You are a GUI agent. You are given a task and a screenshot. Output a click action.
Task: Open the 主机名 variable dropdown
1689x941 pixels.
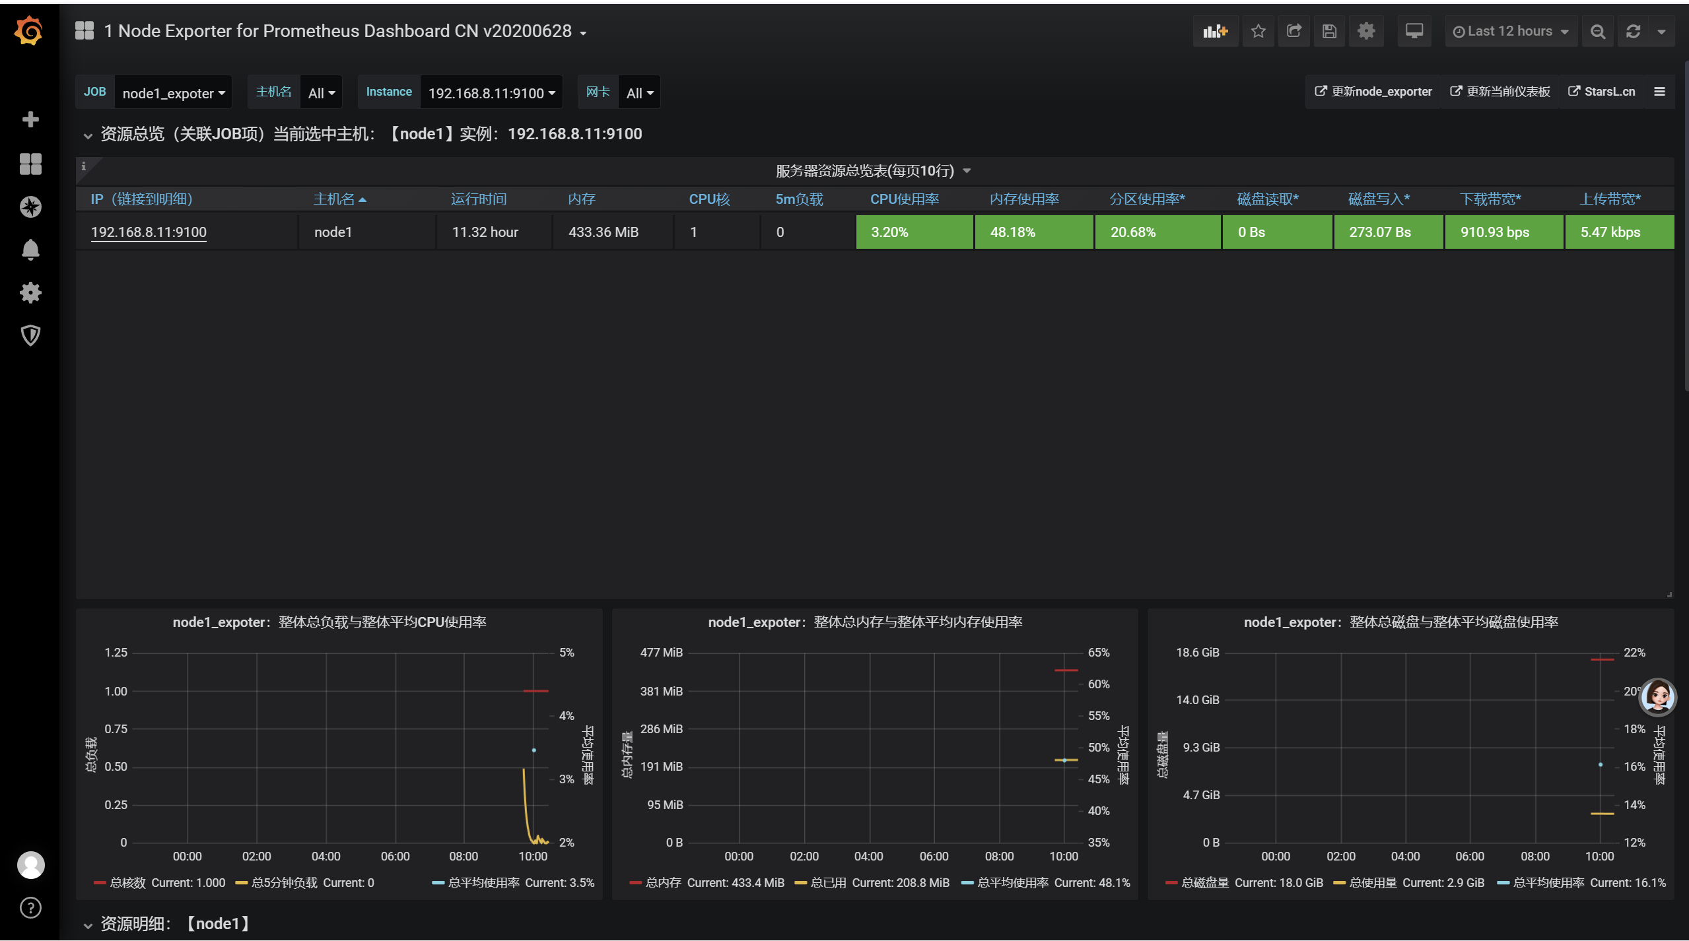[x=322, y=93]
